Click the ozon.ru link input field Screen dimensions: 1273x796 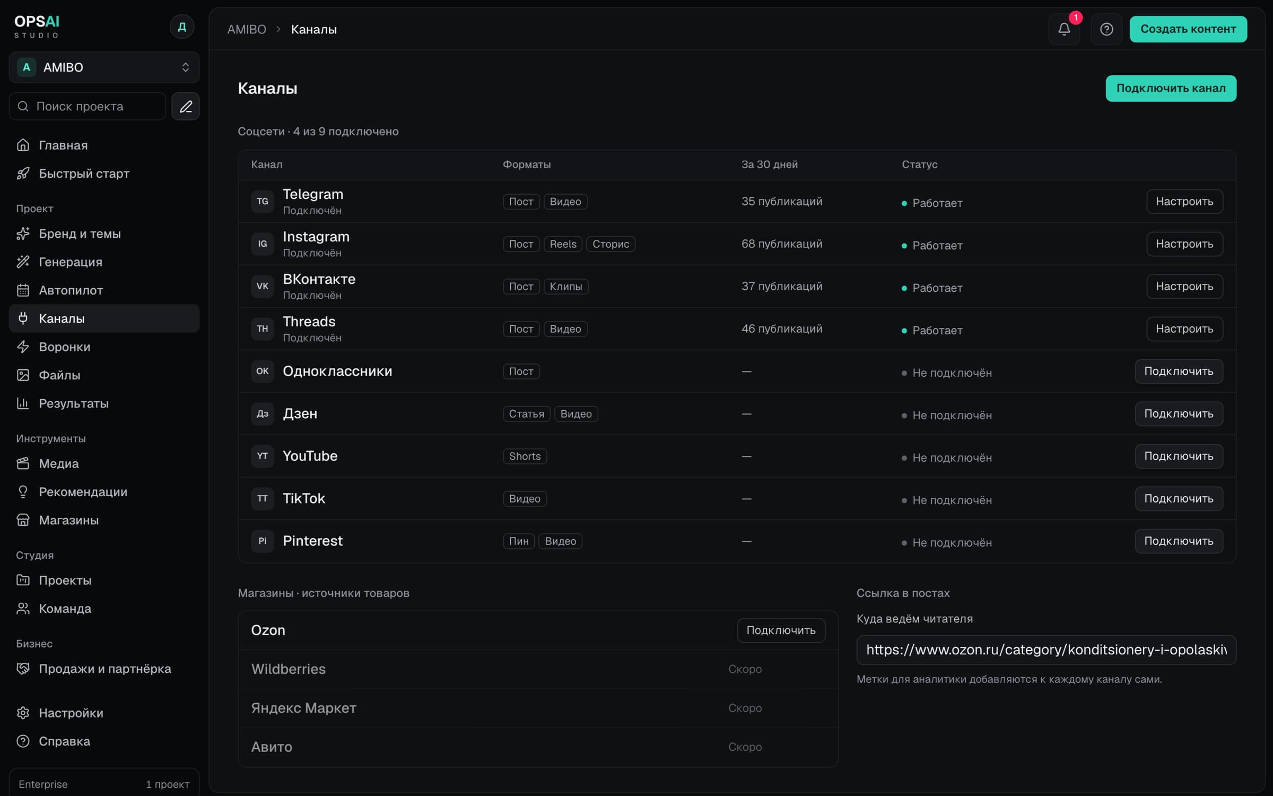(x=1046, y=650)
